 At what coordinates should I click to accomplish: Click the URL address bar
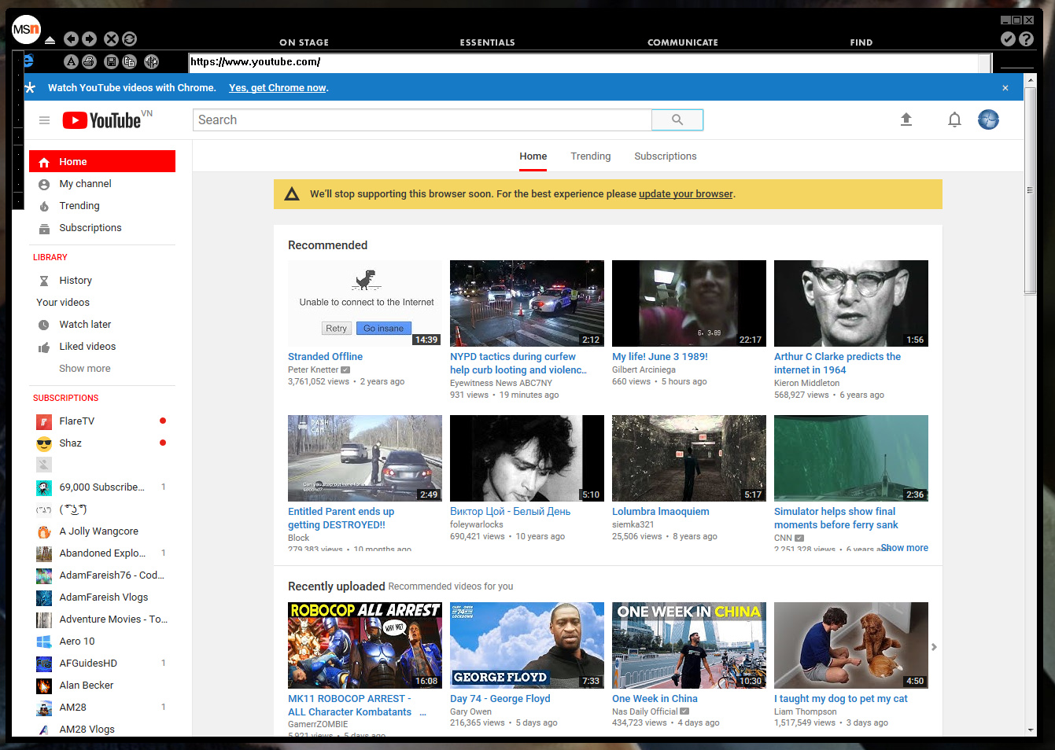tap(584, 62)
